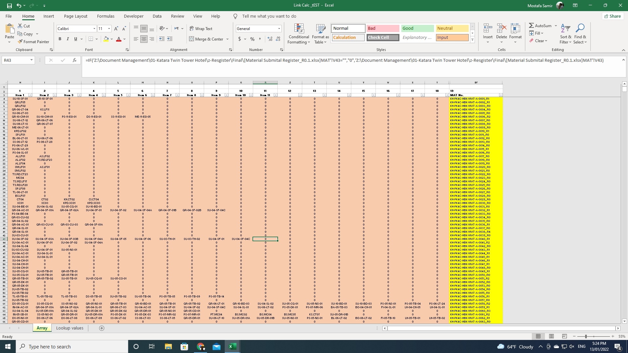
Task: Apply the Good cell style
Action: 418,28
